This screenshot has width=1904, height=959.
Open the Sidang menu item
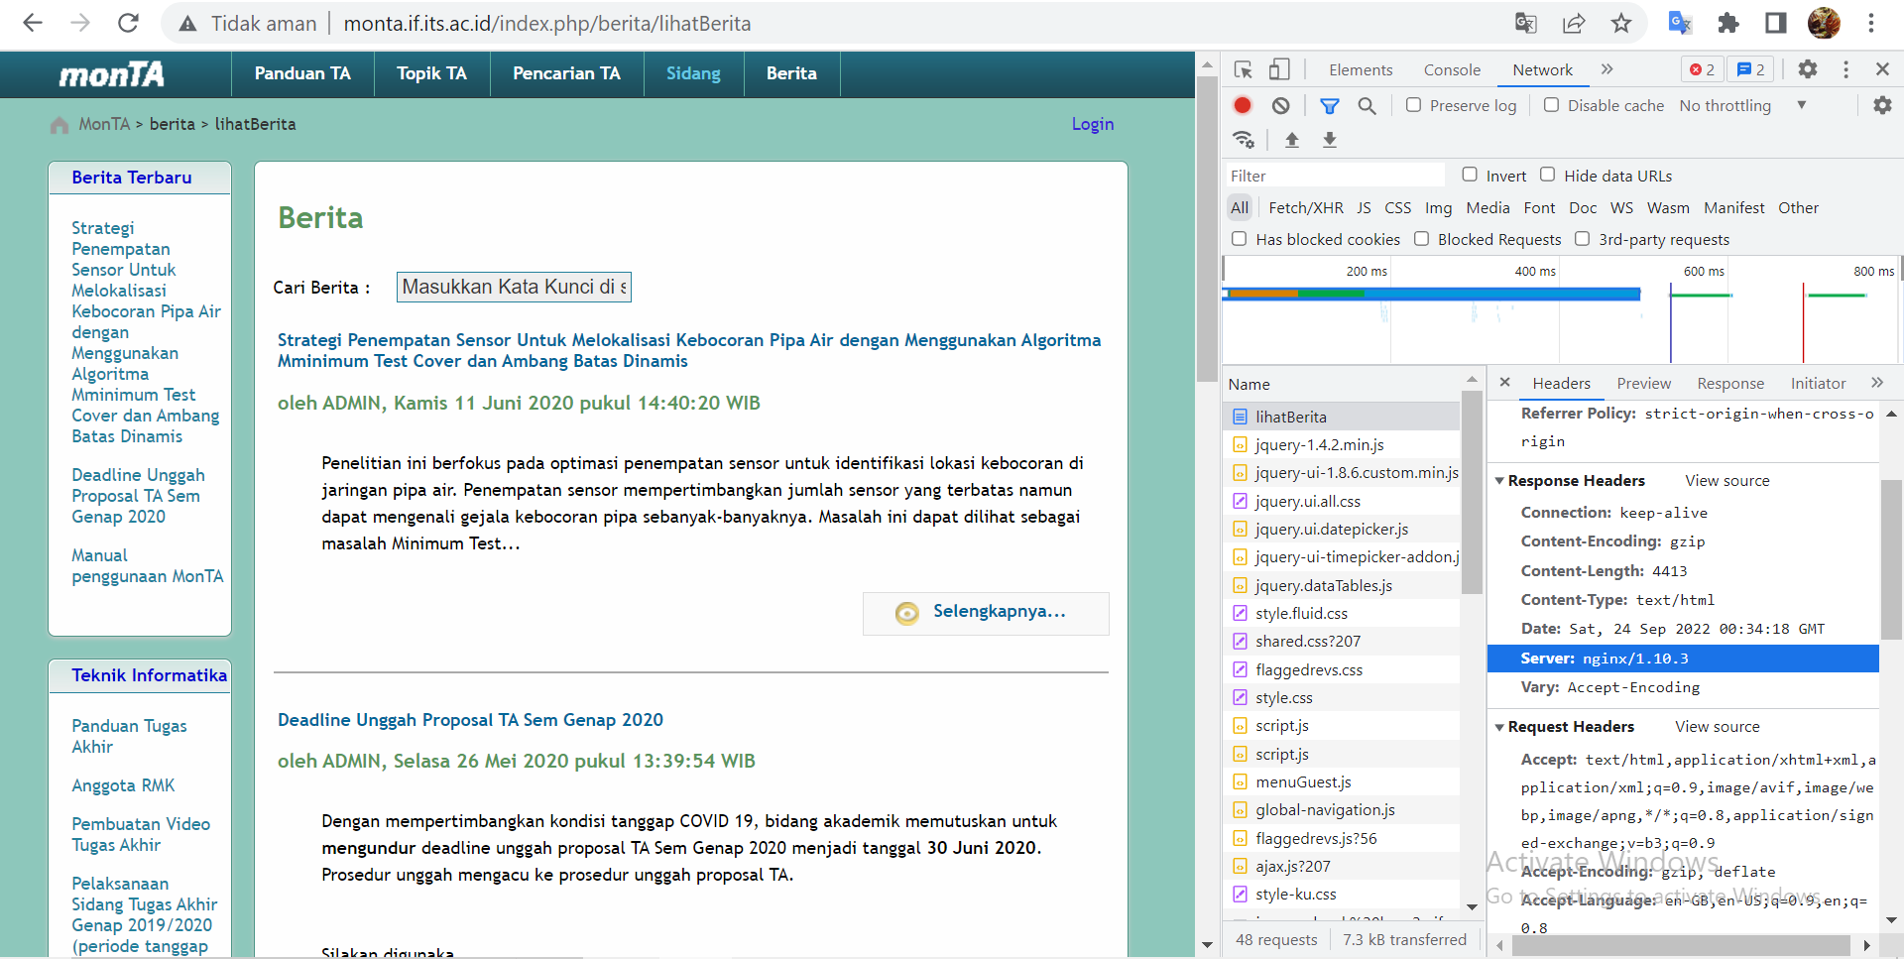(x=693, y=73)
